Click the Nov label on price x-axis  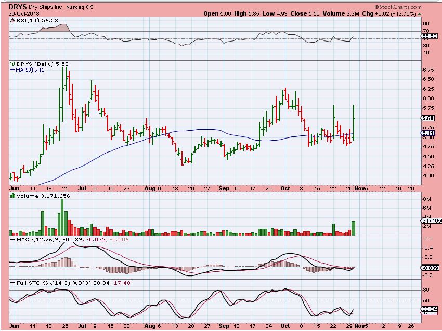coord(359,188)
